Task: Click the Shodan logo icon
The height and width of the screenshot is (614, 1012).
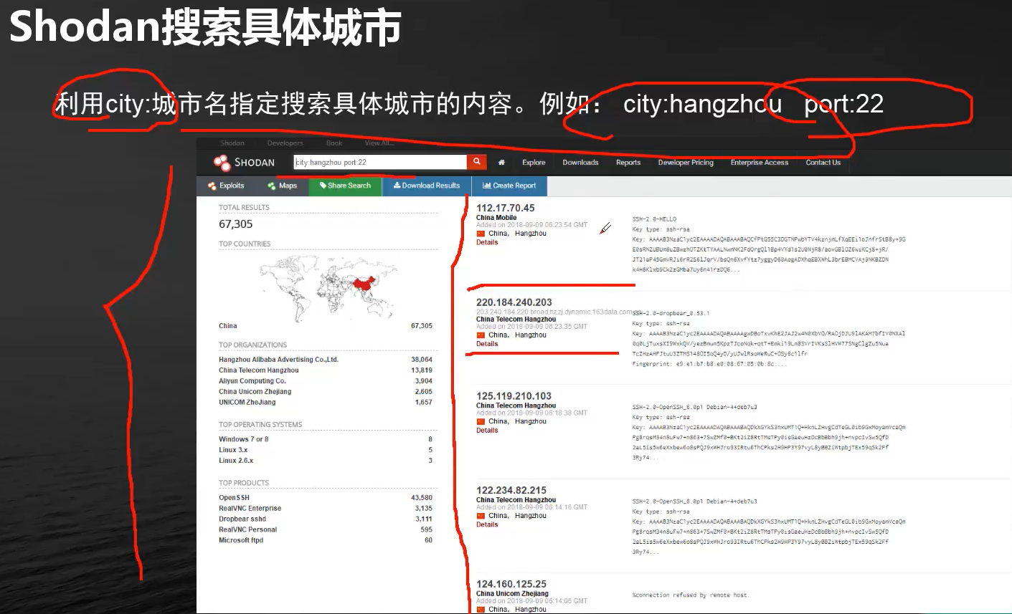Action: pos(222,163)
